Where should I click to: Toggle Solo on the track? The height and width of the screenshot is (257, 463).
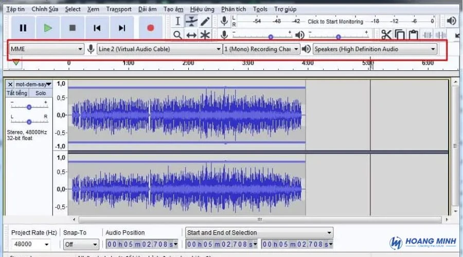[41, 93]
